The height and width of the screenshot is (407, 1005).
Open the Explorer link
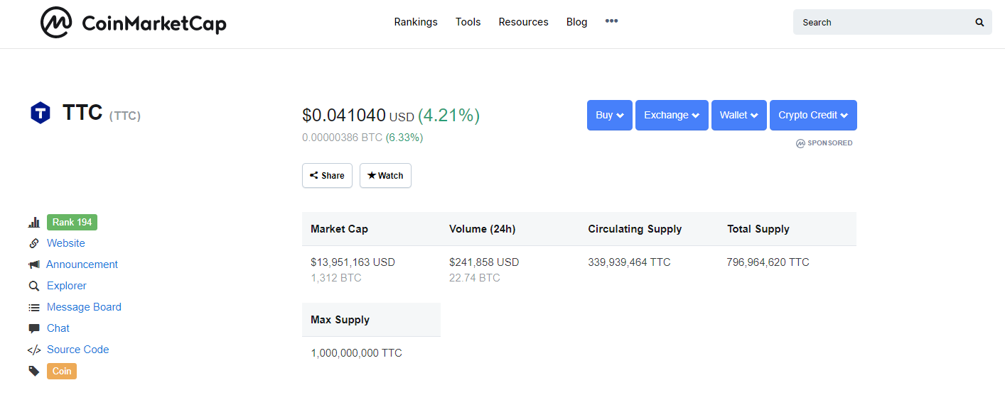point(67,286)
